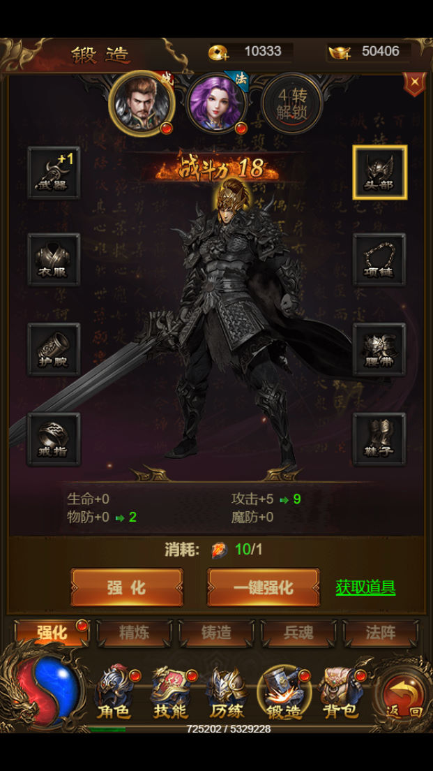Switch to the 精炼 refine tab

click(134, 633)
